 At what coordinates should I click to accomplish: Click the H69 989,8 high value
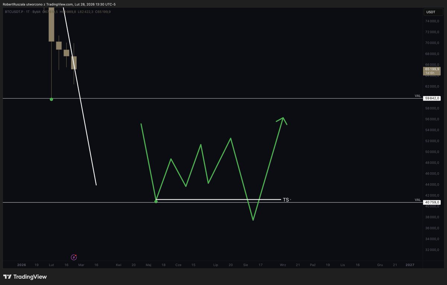(x=67, y=12)
